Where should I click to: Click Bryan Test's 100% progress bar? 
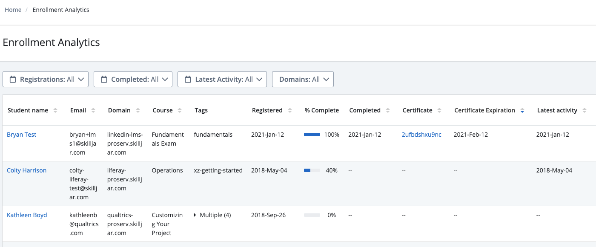click(312, 135)
